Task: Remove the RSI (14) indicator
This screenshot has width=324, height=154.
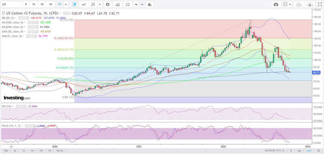Action: [24, 106]
